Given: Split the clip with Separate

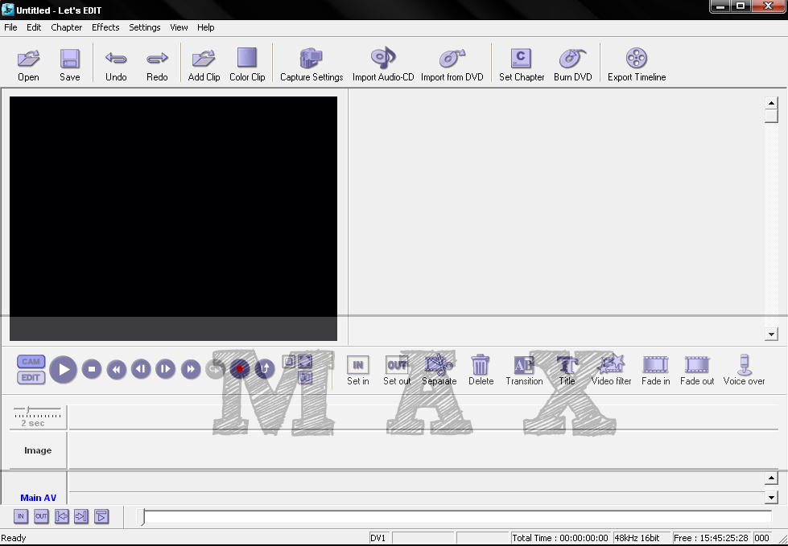Looking at the screenshot, I should [x=439, y=371].
